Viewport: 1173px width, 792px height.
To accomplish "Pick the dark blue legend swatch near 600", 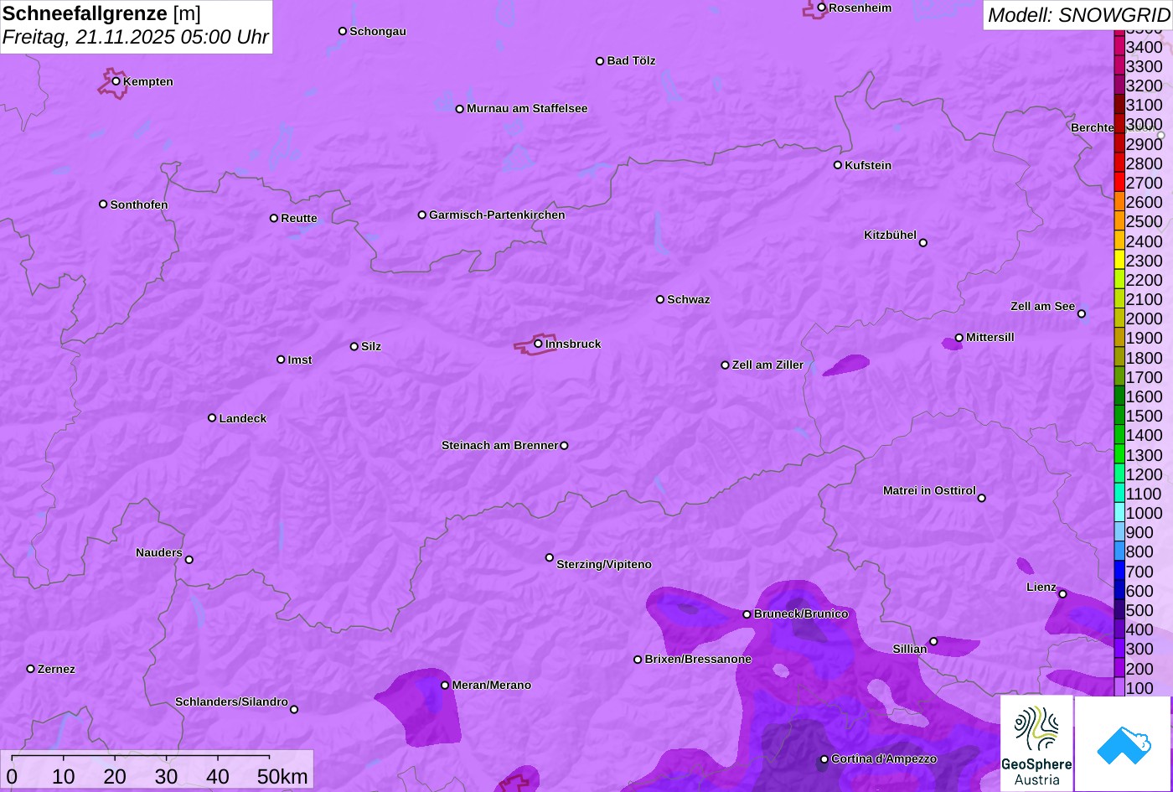I will [x=1119, y=590].
